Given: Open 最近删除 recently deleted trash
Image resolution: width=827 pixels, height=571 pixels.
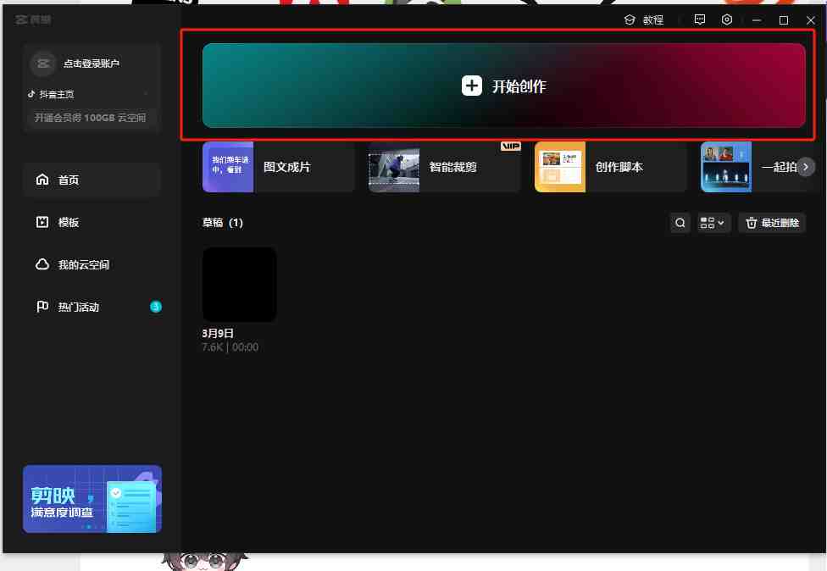Looking at the screenshot, I should pos(771,223).
